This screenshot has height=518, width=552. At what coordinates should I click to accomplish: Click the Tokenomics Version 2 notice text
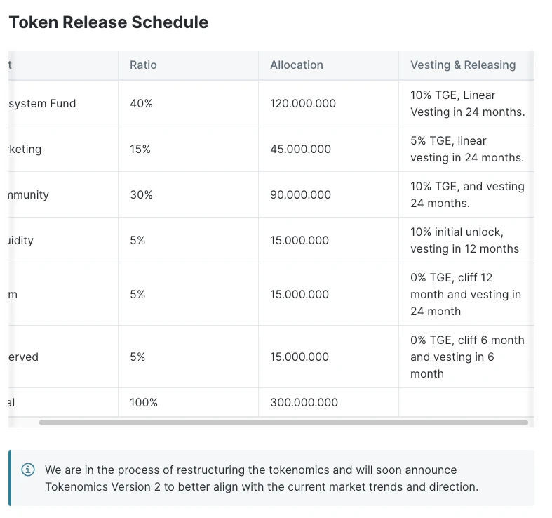click(261, 478)
